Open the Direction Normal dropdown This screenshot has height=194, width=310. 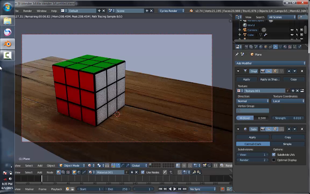point(253,101)
